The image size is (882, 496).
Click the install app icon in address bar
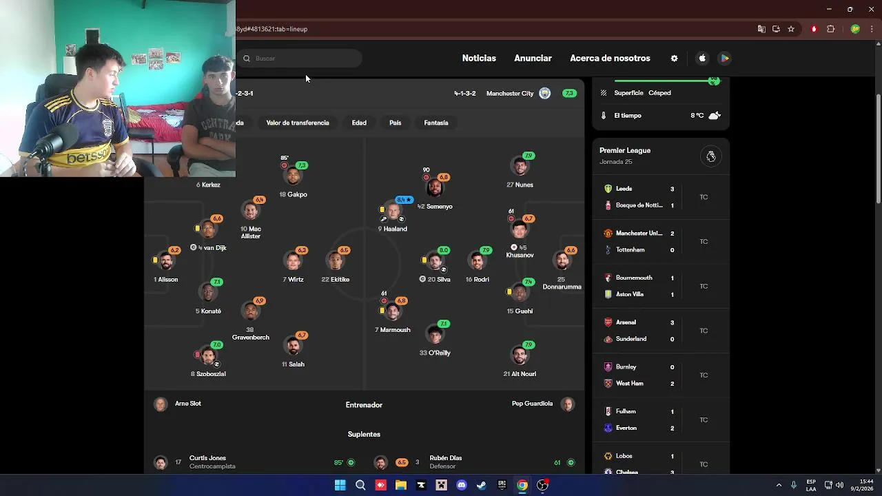[x=776, y=29]
